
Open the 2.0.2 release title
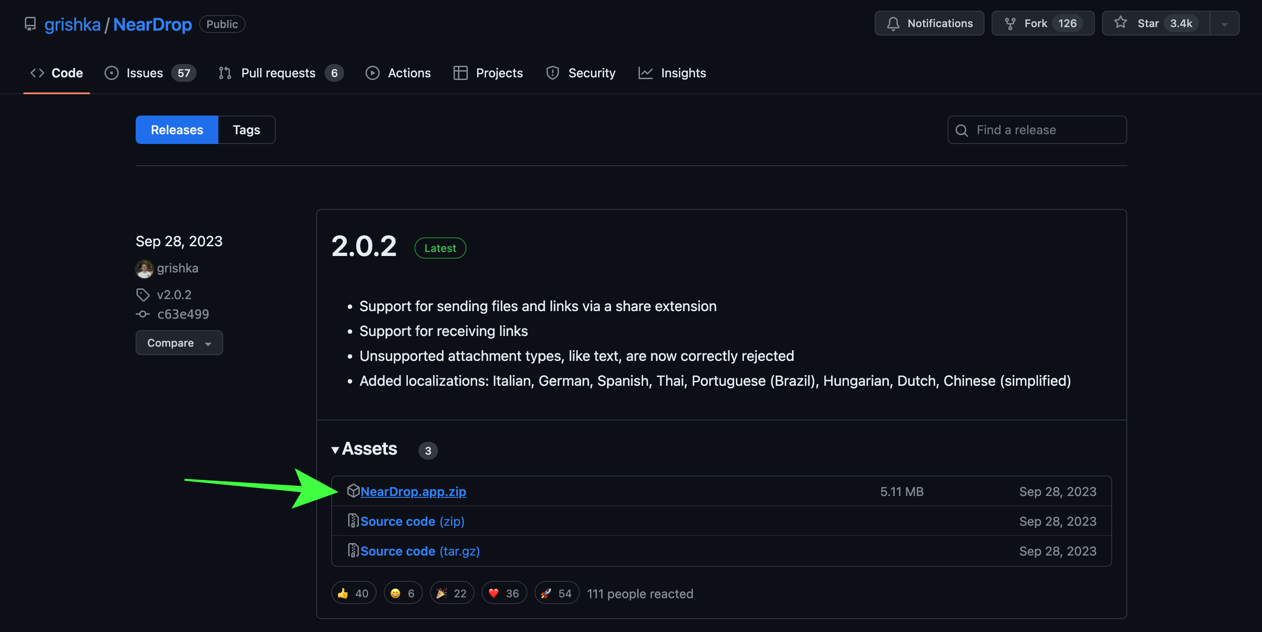363,246
